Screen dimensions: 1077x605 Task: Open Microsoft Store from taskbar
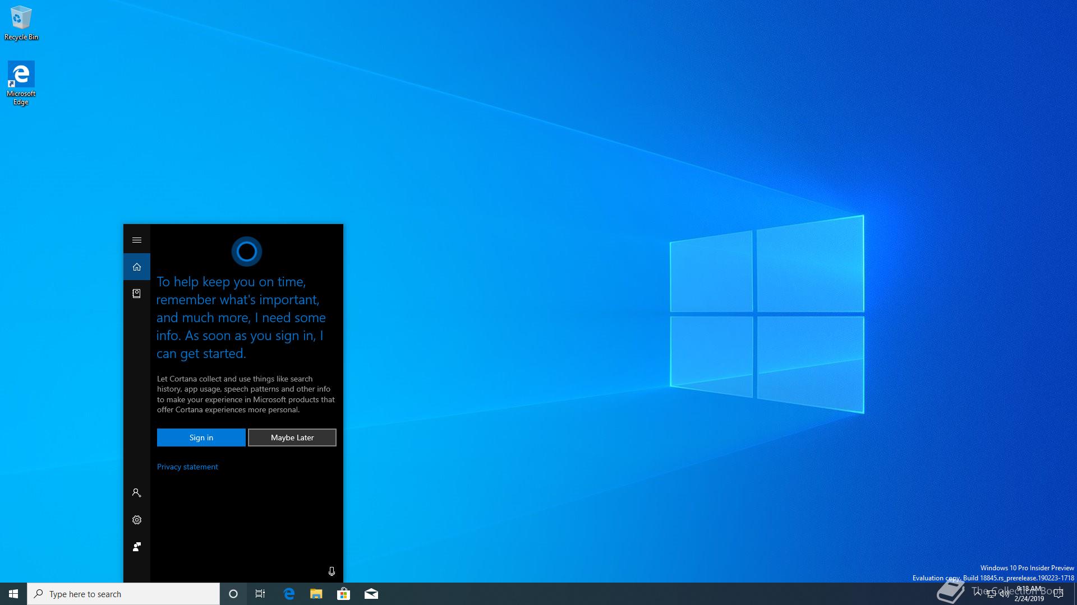point(343,594)
